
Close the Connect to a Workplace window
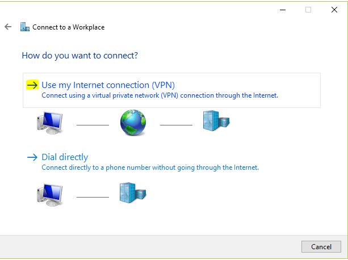coord(334,10)
